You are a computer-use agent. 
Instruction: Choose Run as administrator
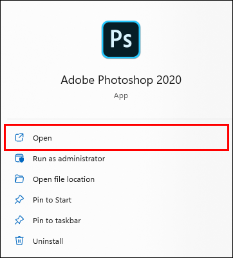pos(69,159)
